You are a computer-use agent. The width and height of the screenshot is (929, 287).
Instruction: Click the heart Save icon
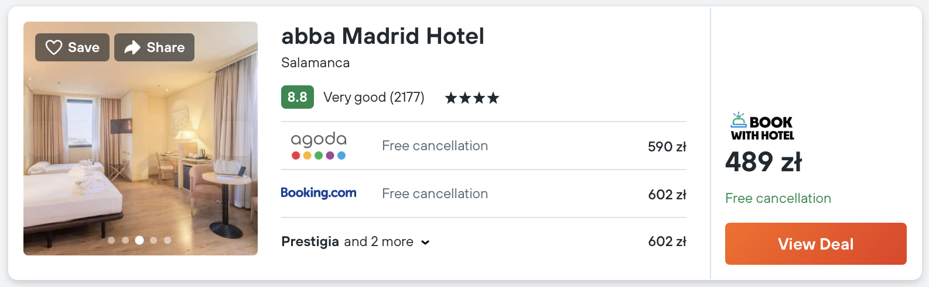[54, 47]
